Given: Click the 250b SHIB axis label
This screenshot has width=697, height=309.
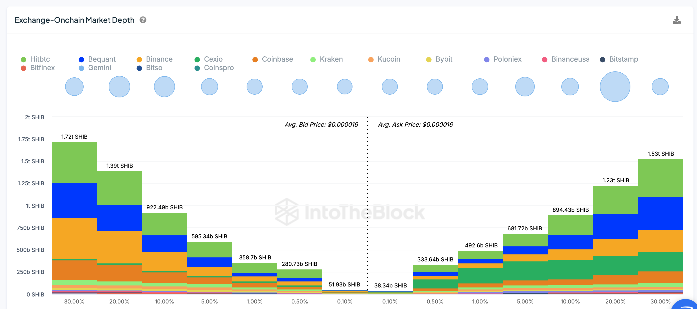Looking at the screenshot, I should pyautogui.click(x=31, y=272).
